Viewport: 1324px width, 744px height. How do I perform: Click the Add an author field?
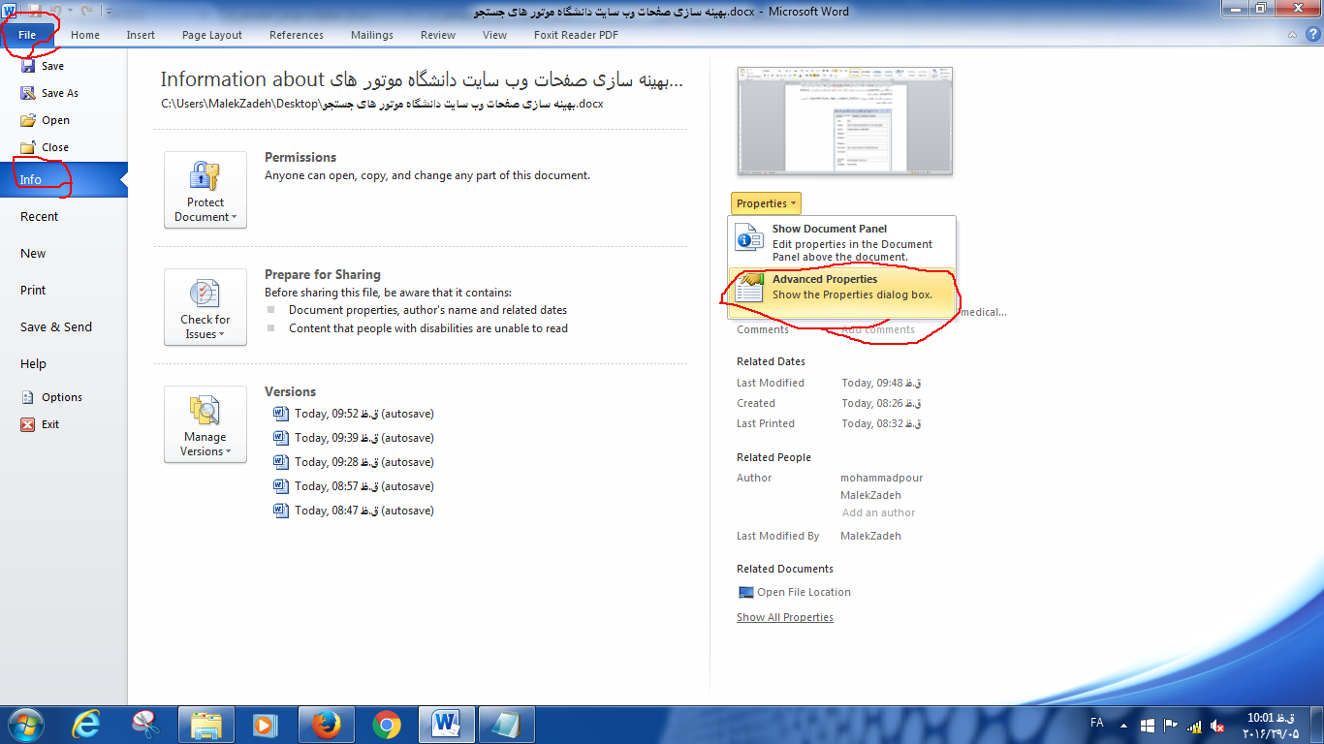pos(878,512)
